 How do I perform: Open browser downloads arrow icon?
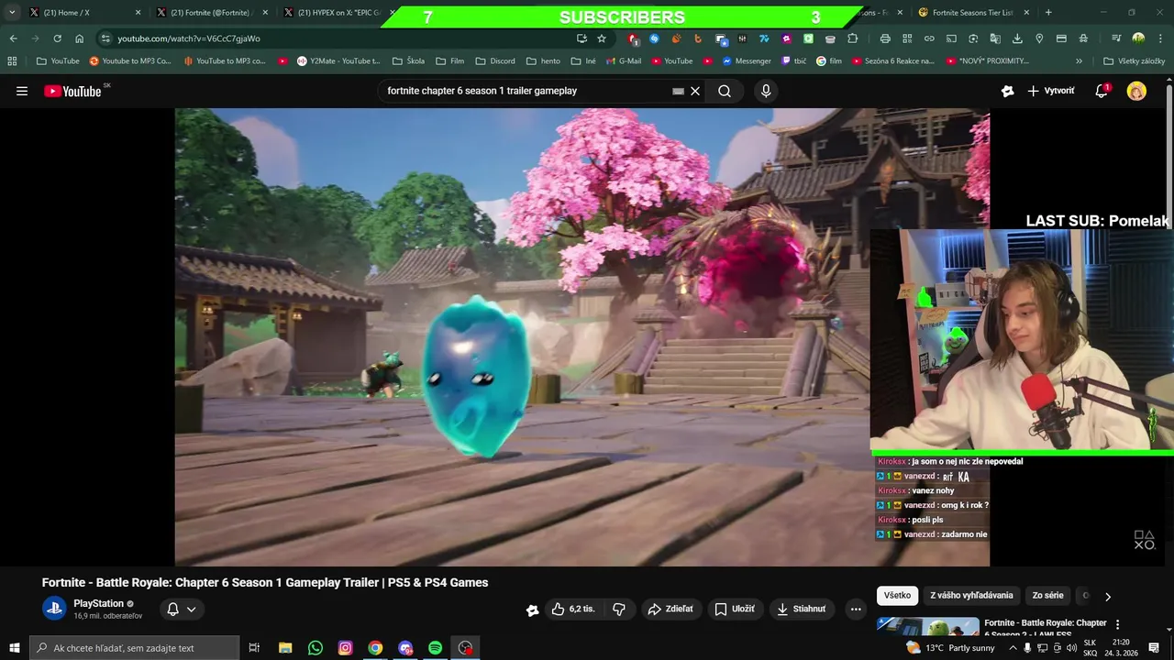[x=1017, y=38]
